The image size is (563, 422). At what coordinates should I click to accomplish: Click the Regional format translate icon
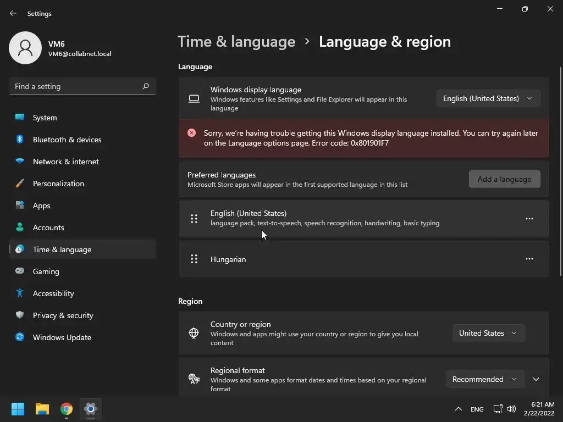194,379
